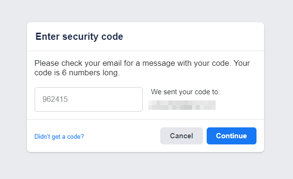Focus the security code input field
The height and width of the screenshot is (179, 293).
point(89,99)
